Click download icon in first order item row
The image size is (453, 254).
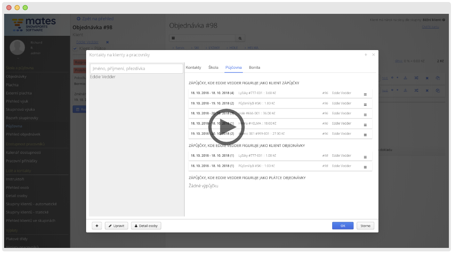(x=405, y=78)
